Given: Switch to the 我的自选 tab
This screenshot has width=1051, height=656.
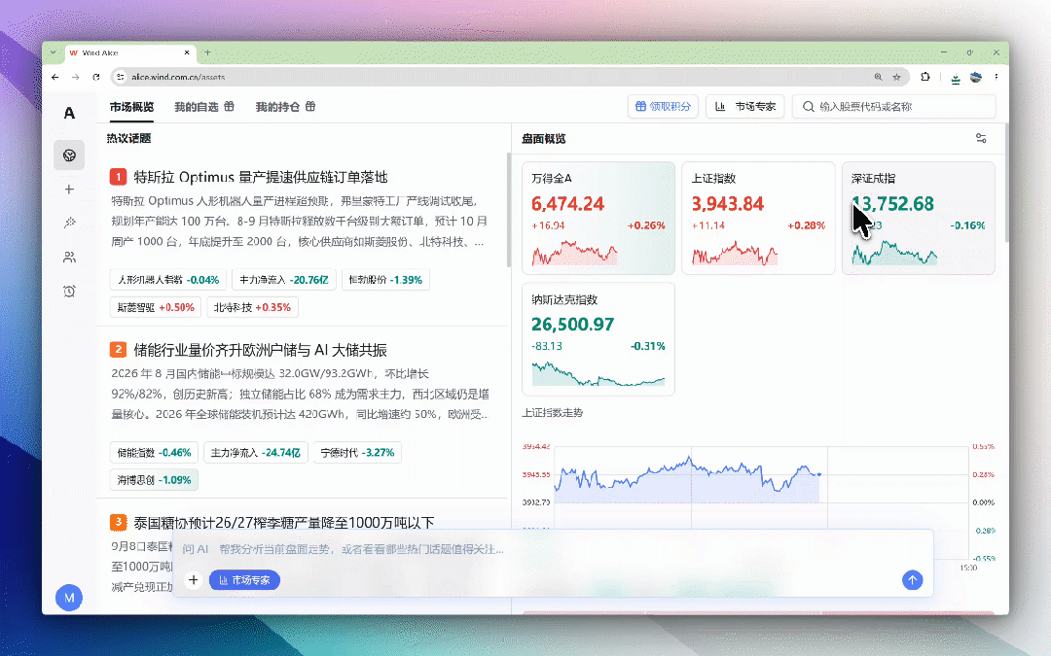Looking at the screenshot, I should pyautogui.click(x=203, y=107).
